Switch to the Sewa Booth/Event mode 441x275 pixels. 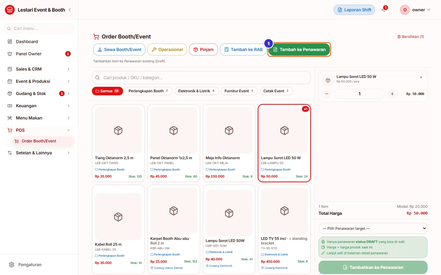click(x=119, y=50)
